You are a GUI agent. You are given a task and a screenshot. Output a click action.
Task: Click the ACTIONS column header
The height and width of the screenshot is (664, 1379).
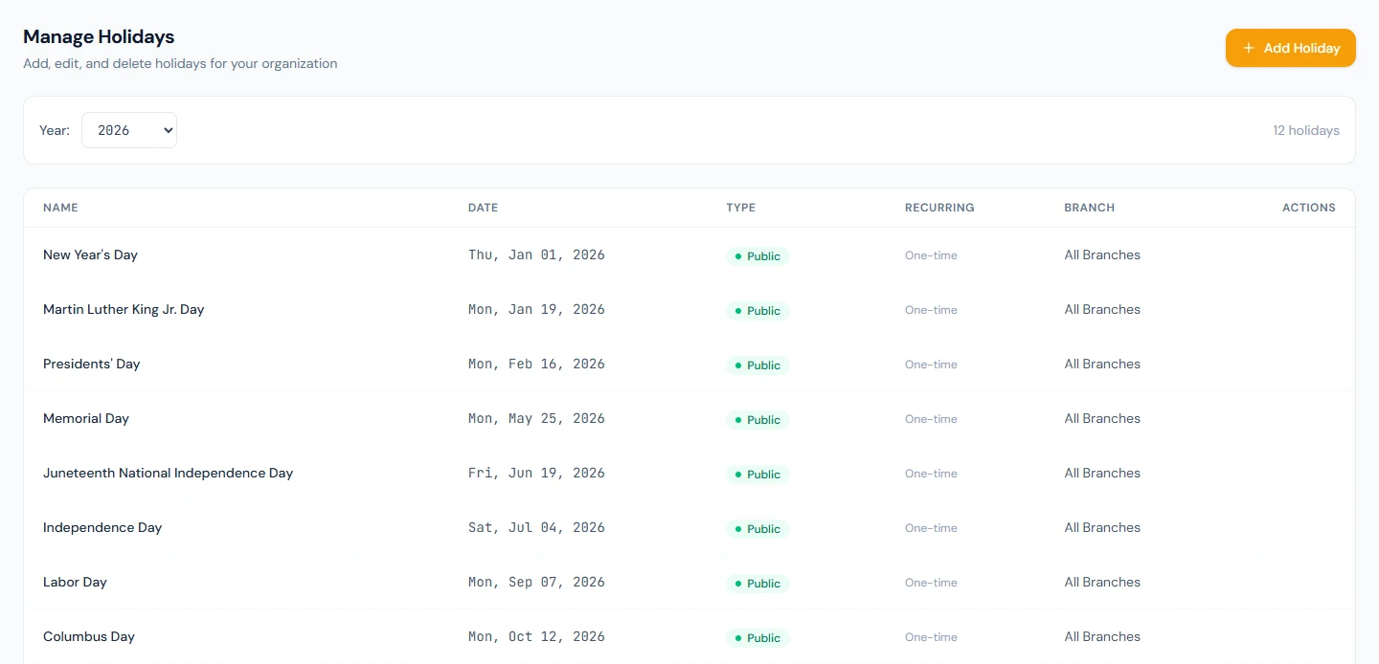[x=1309, y=208]
